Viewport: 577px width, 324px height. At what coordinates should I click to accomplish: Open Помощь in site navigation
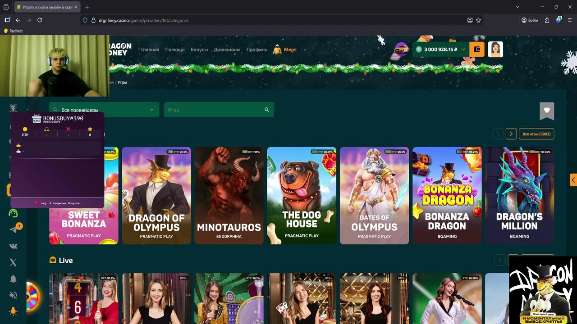[175, 49]
